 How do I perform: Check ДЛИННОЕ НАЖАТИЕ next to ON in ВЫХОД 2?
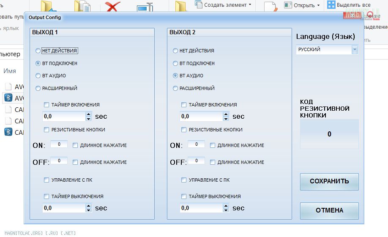[x=213, y=145]
